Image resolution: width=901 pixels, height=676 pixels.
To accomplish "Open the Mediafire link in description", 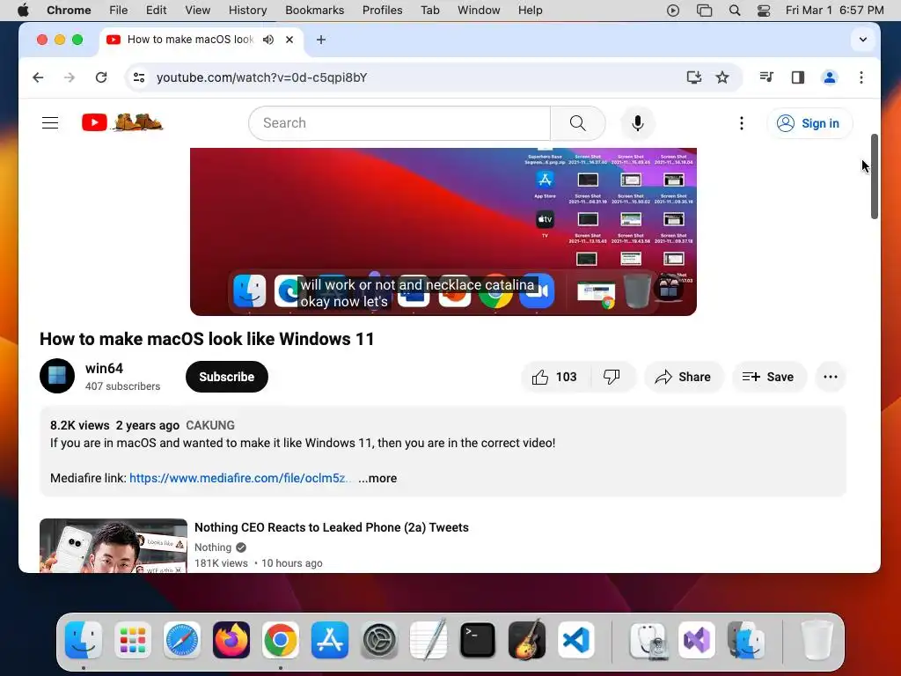I will click(x=239, y=478).
